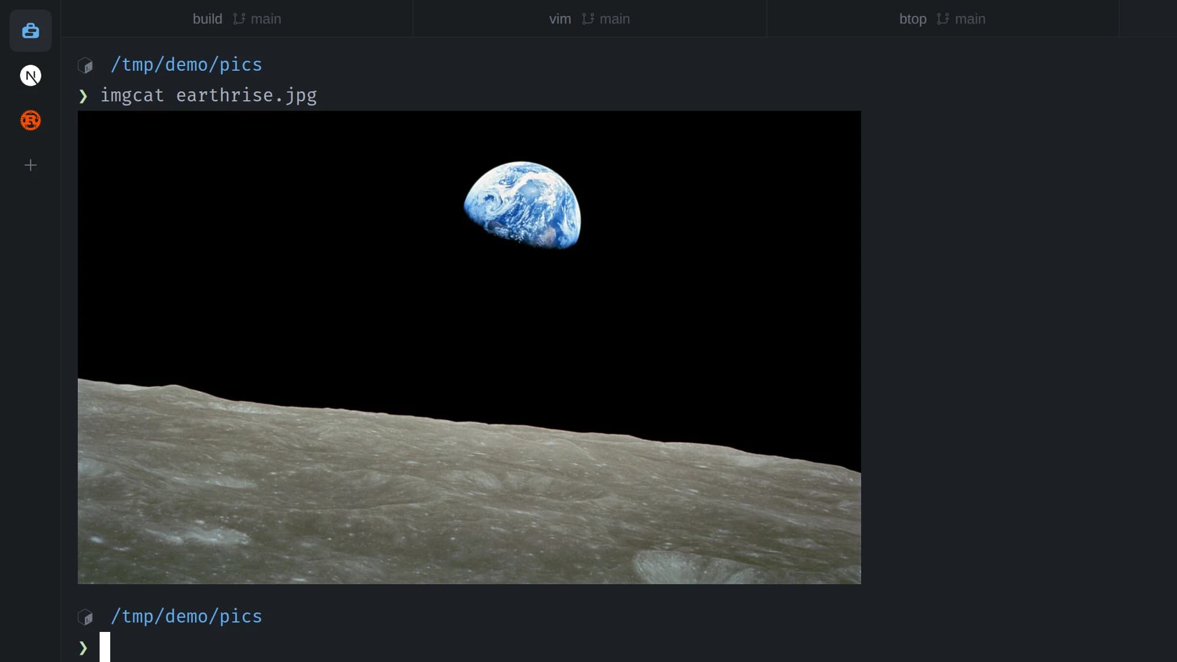Click git branch icon in btop tab
1177x662 pixels.
click(x=943, y=19)
